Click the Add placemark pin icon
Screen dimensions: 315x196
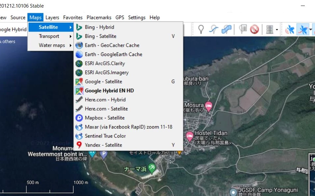(201, 30)
